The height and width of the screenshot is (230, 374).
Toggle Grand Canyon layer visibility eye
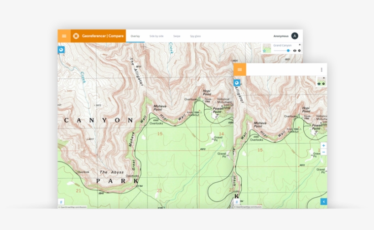click(x=295, y=51)
